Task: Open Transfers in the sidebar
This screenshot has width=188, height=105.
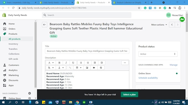Action: pyautogui.click(x=13, y=49)
